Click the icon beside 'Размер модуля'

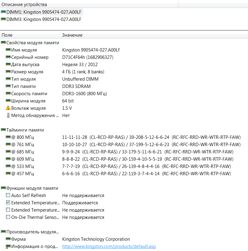[x=8, y=72]
